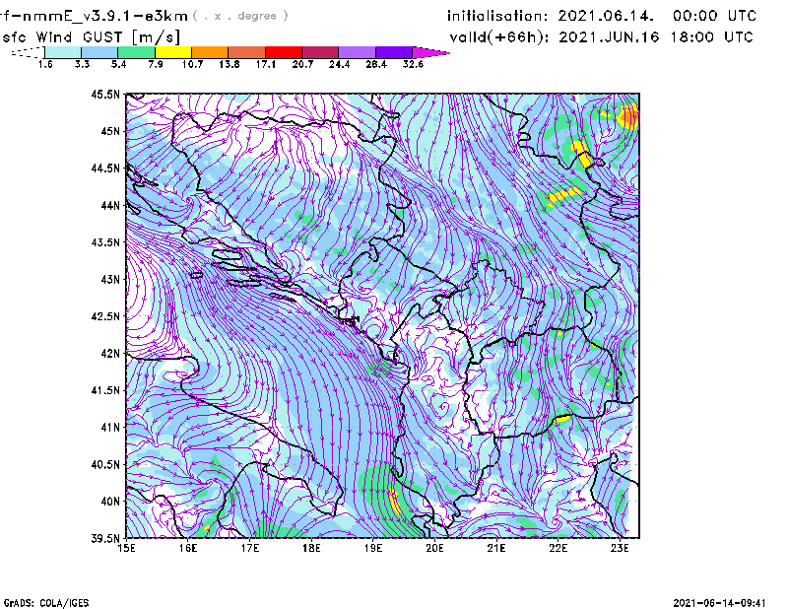
Task: Click the legend value 5.4
Action: (118, 64)
